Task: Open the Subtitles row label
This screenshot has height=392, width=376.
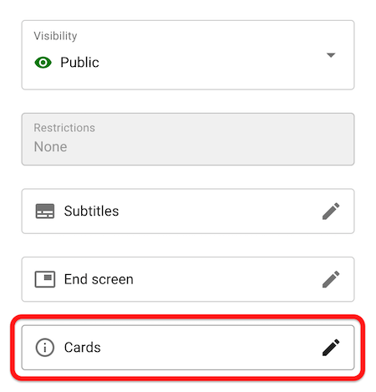Action: (x=91, y=211)
